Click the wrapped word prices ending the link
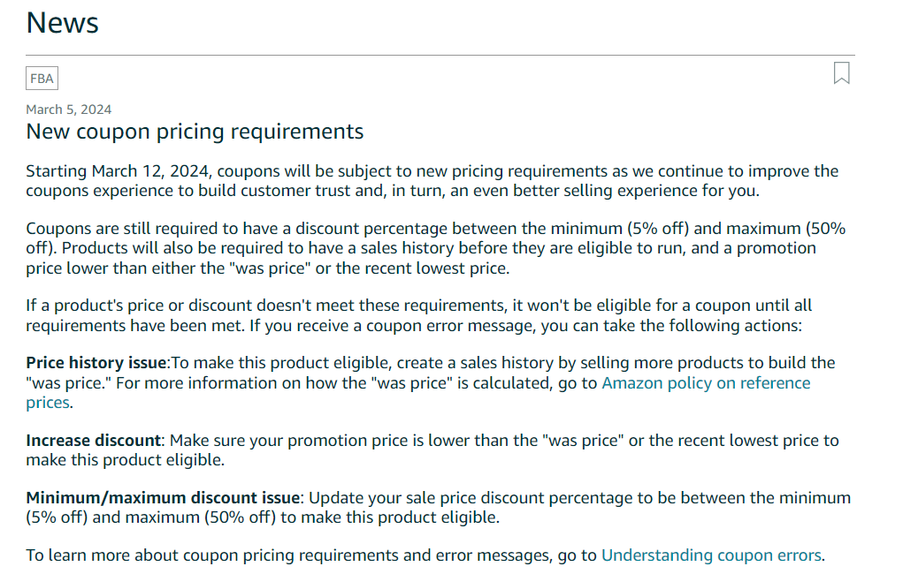 pos(48,403)
